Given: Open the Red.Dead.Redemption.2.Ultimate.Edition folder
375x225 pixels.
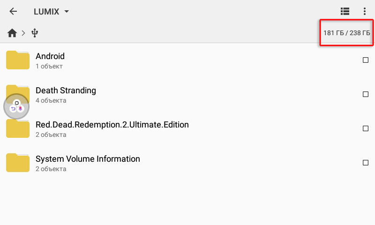Looking at the screenshot, I should coord(112,125).
